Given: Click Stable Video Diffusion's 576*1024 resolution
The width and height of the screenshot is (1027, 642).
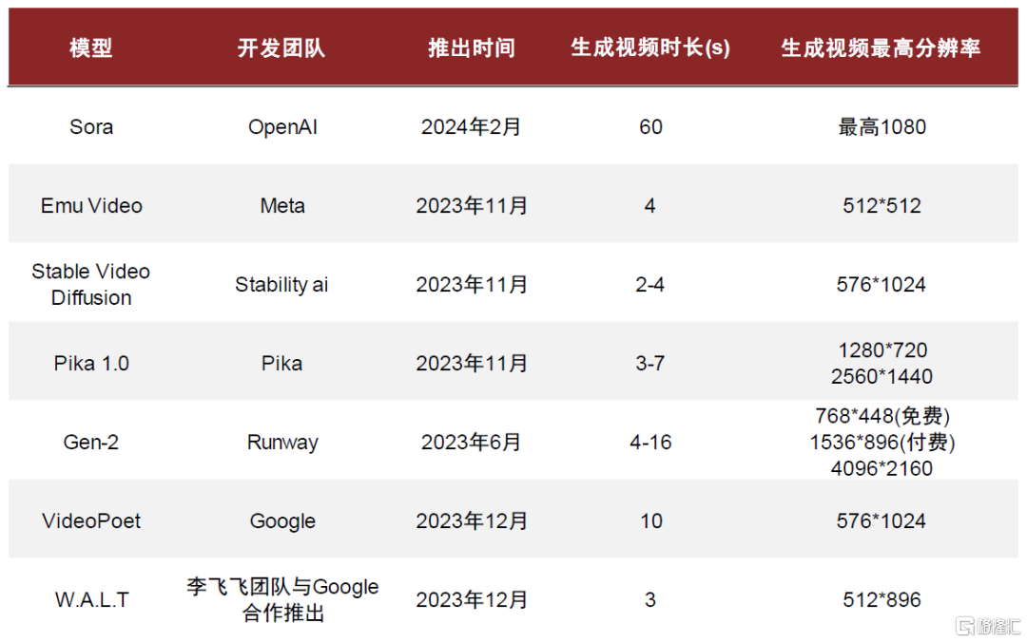Looking at the screenshot, I should [881, 285].
